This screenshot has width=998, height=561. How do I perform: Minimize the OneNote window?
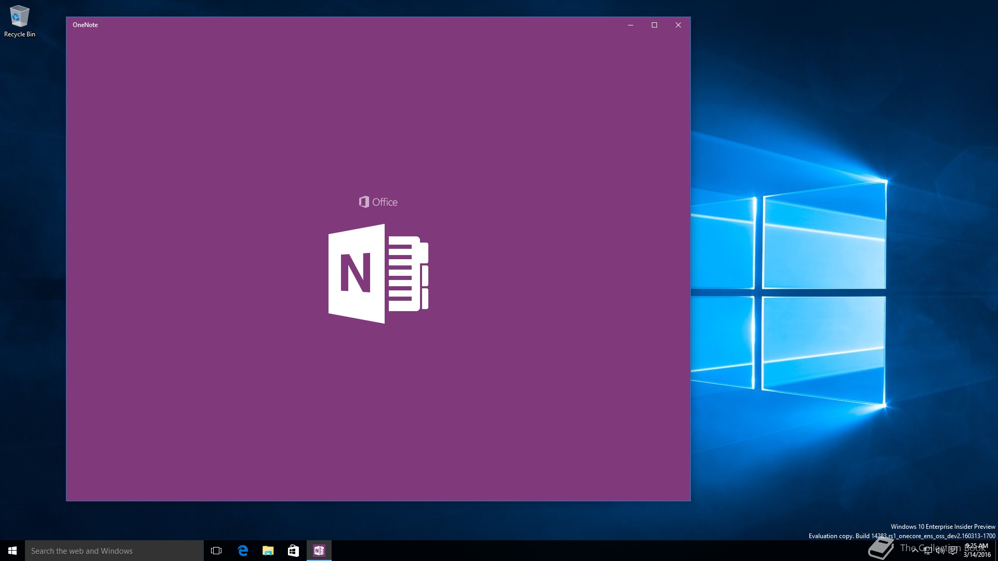click(631, 25)
